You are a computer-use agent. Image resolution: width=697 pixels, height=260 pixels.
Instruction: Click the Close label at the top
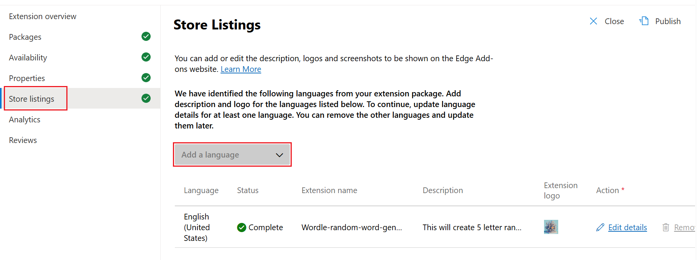coord(614,21)
